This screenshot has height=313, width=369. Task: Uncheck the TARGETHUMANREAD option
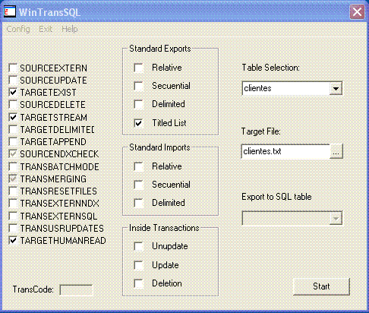pos(13,240)
